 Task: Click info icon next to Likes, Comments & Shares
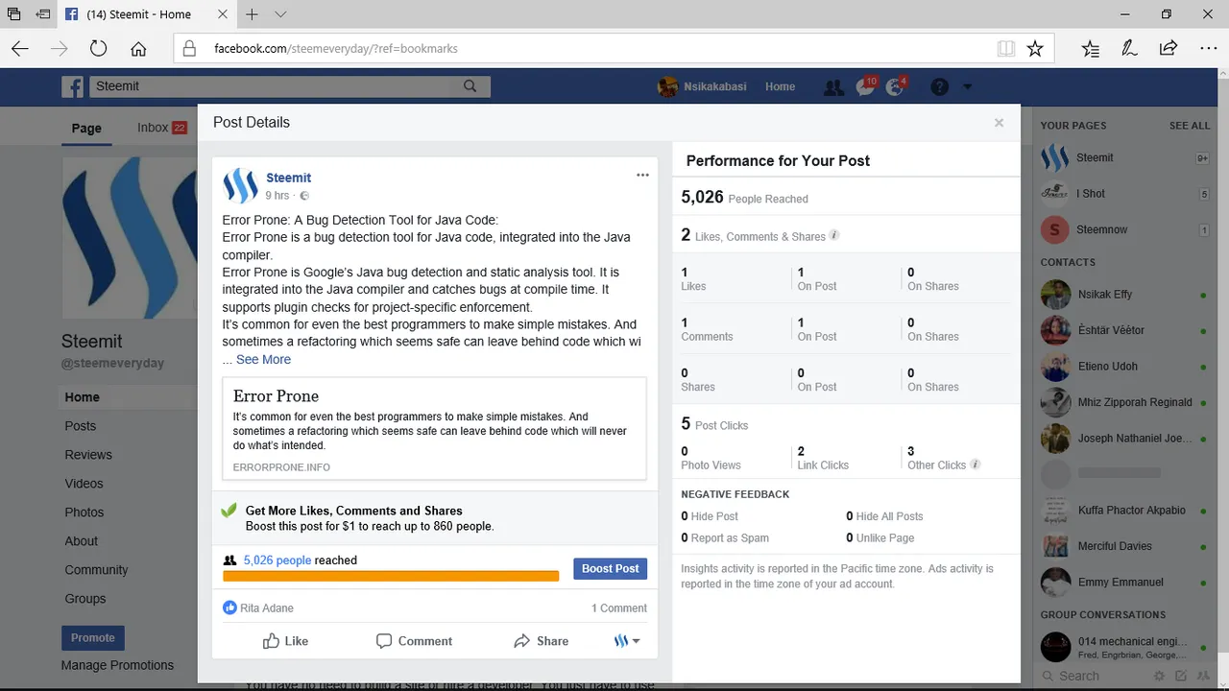pos(834,235)
